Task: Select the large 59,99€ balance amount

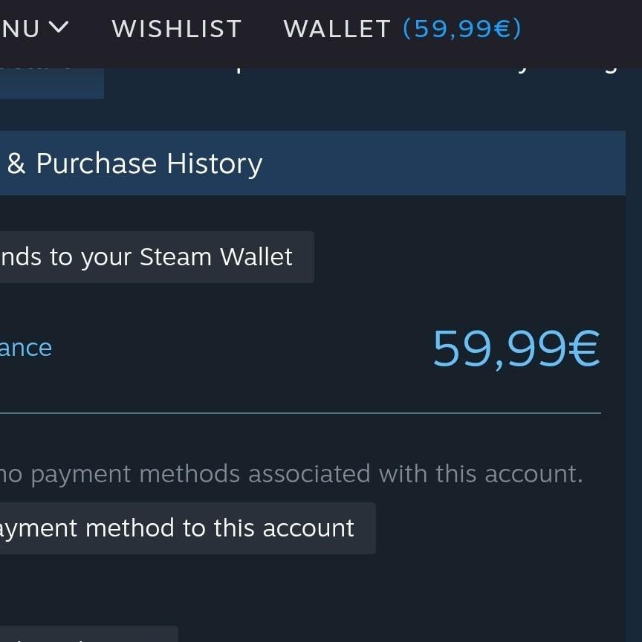Action: click(x=516, y=348)
